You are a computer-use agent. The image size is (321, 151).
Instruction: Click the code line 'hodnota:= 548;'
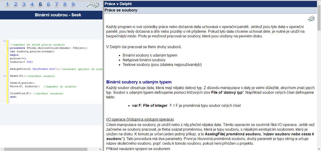coord(21,62)
